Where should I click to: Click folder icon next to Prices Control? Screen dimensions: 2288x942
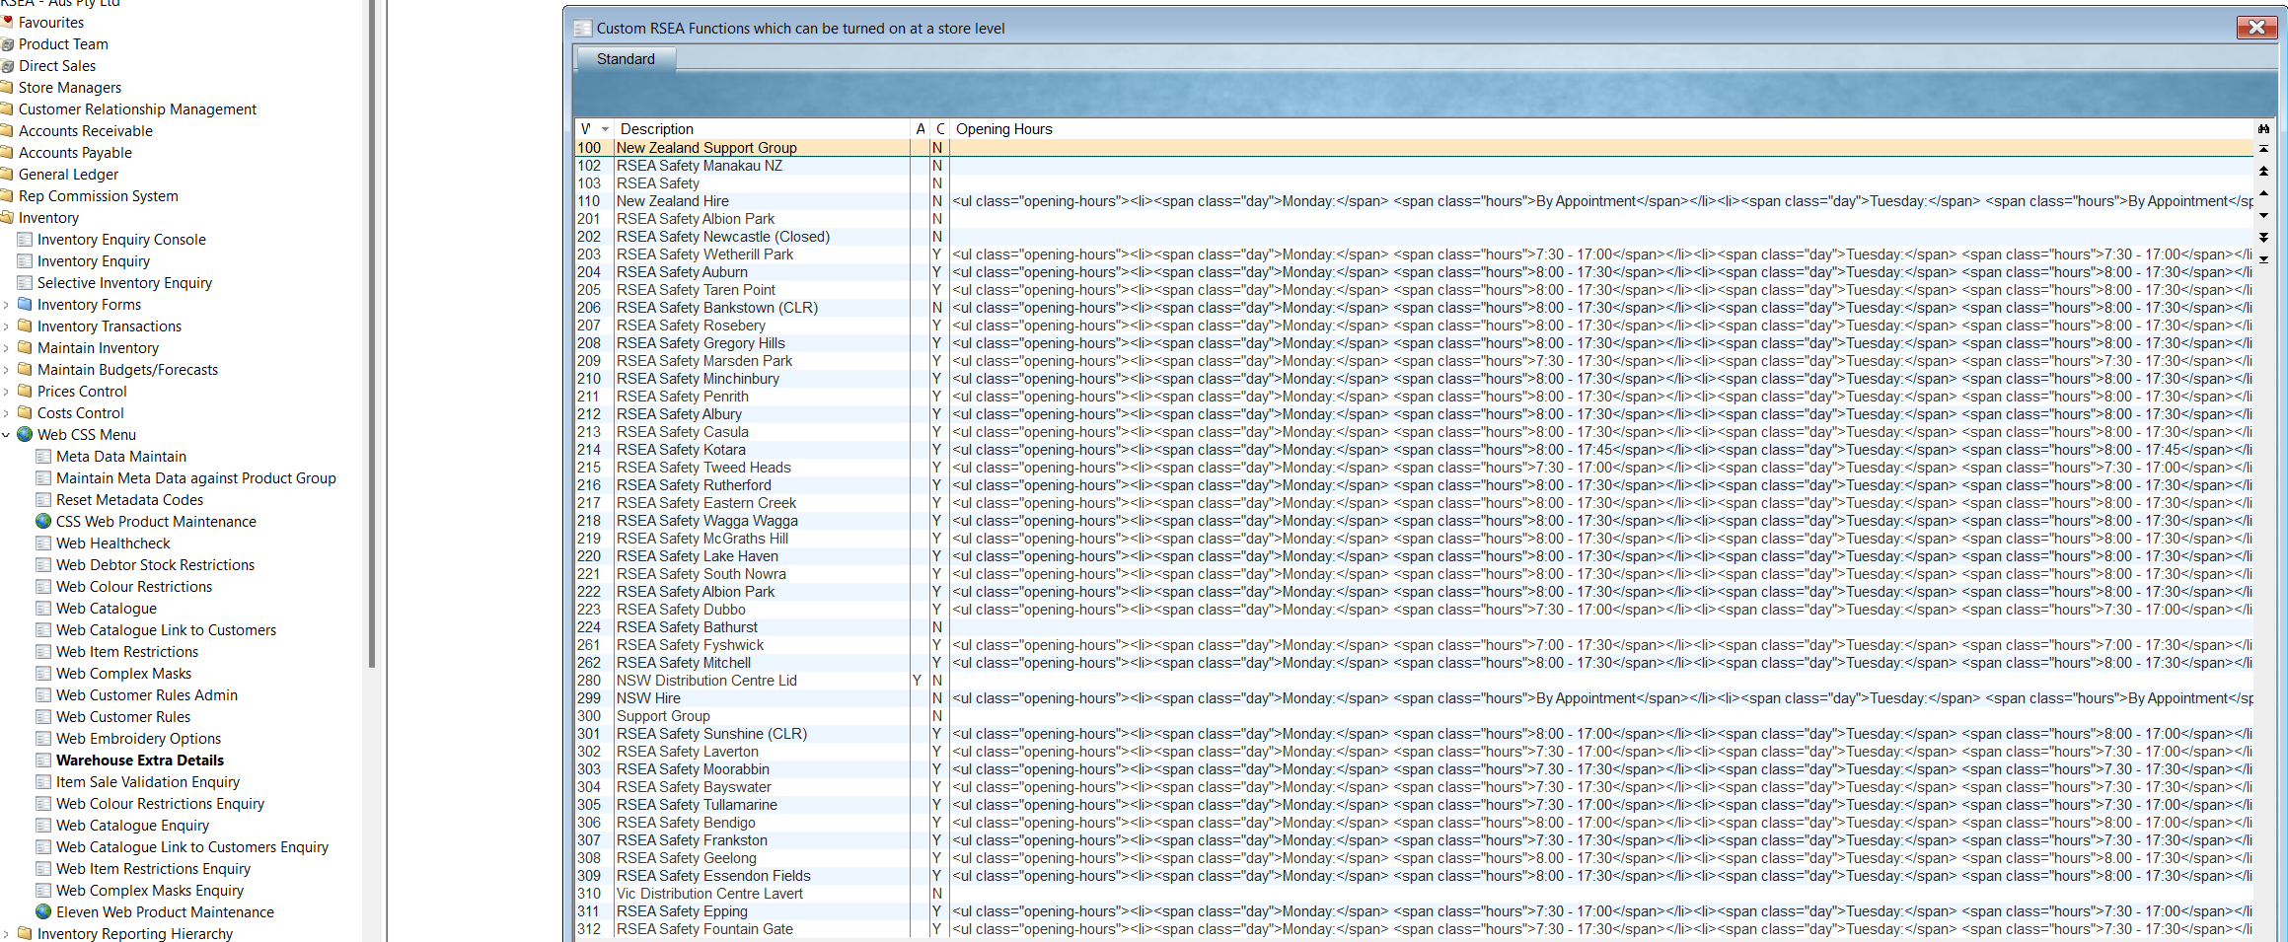25,391
